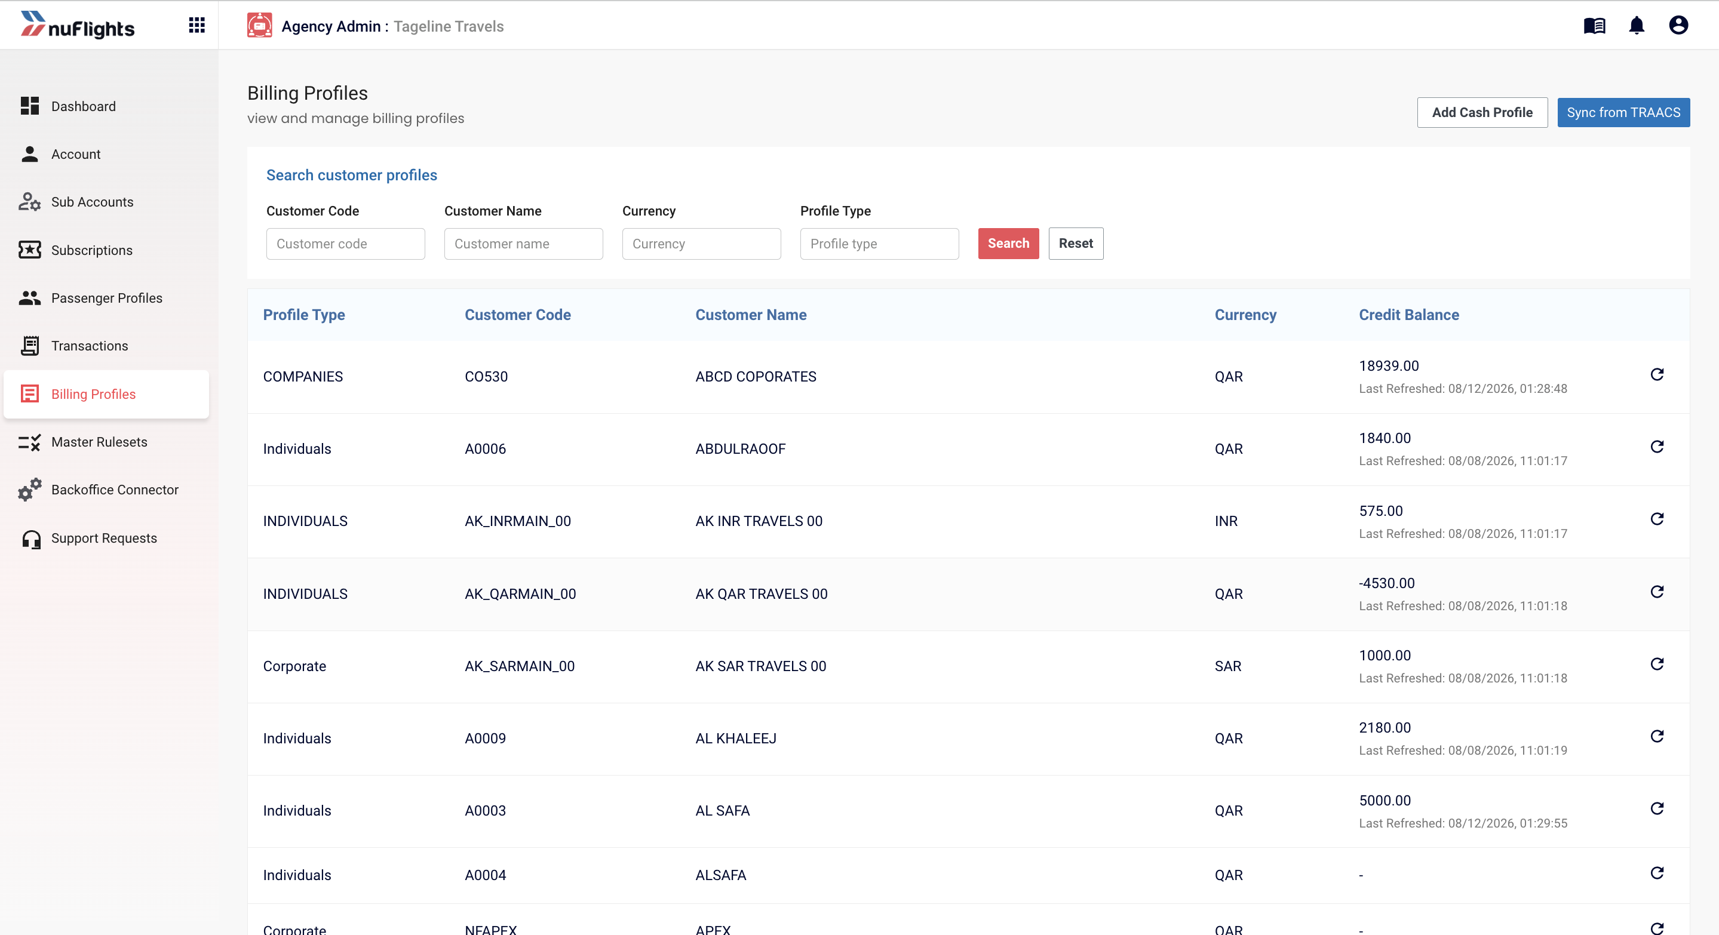Screen dimensions: 1719x935
Task: Refresh credit balance for AK INR TRAVELS 00
Action: click(x=1657, y=519)
